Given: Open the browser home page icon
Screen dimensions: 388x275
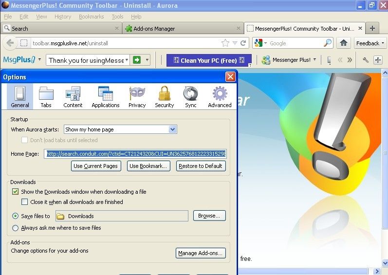Looking at the screenshot, I should coord(344,43).
